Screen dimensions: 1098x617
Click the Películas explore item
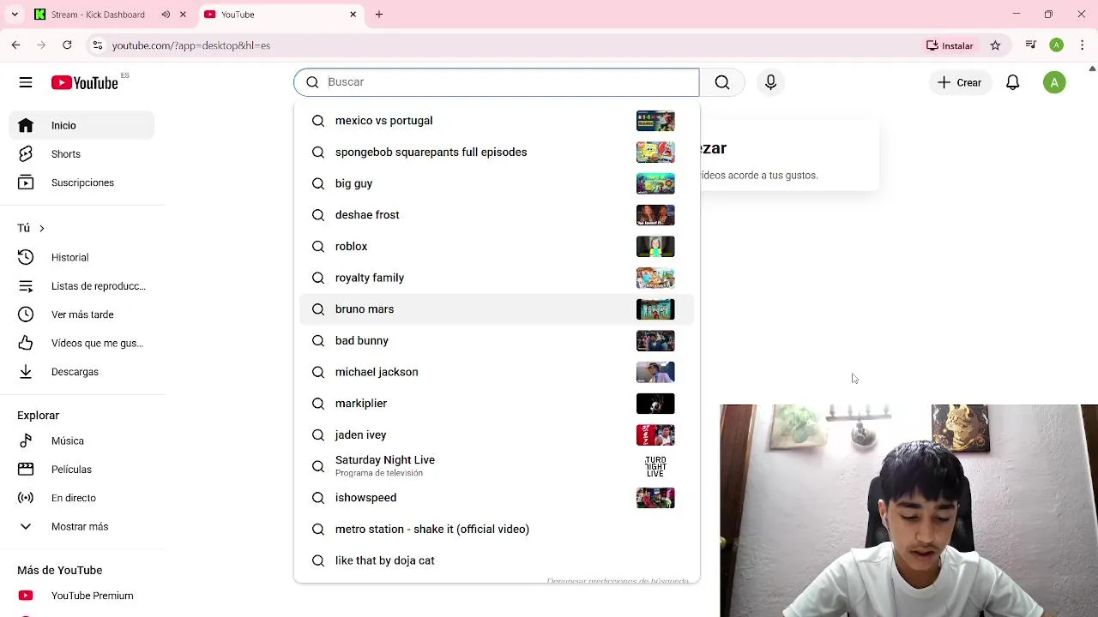pos(82,470)
